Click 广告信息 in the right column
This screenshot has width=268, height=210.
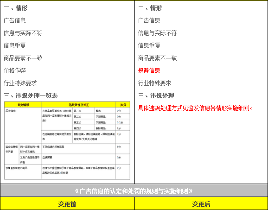pyautogui.click(x=149, y=20)
